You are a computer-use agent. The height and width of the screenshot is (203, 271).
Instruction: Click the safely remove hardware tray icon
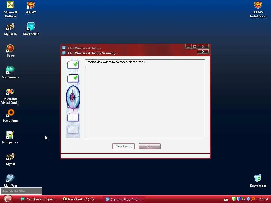pos(243,199)
